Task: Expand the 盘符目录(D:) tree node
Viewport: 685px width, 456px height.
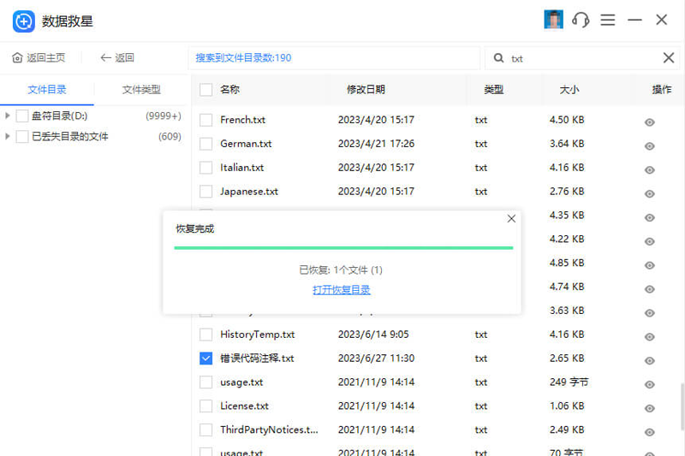Action: coord(8,115)
